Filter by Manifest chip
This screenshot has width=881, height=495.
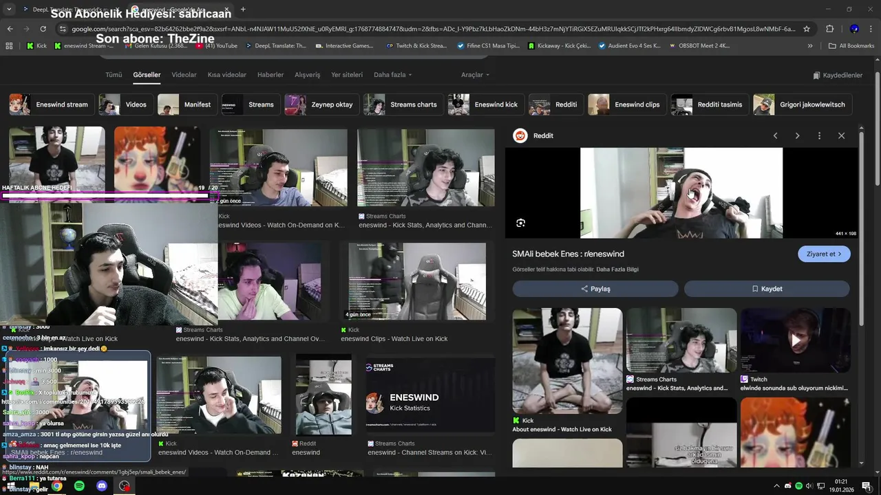pyautogui.click(x=187, y=104)
